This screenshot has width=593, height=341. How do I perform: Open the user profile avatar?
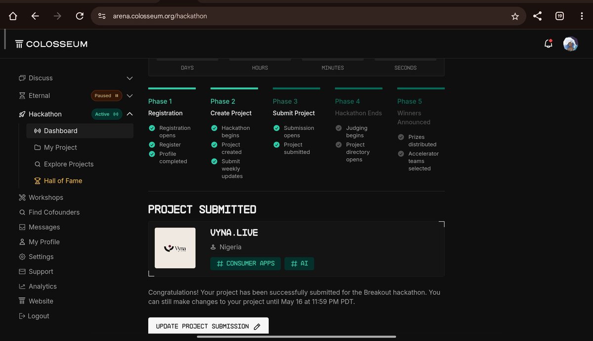(x=571, y=44)
